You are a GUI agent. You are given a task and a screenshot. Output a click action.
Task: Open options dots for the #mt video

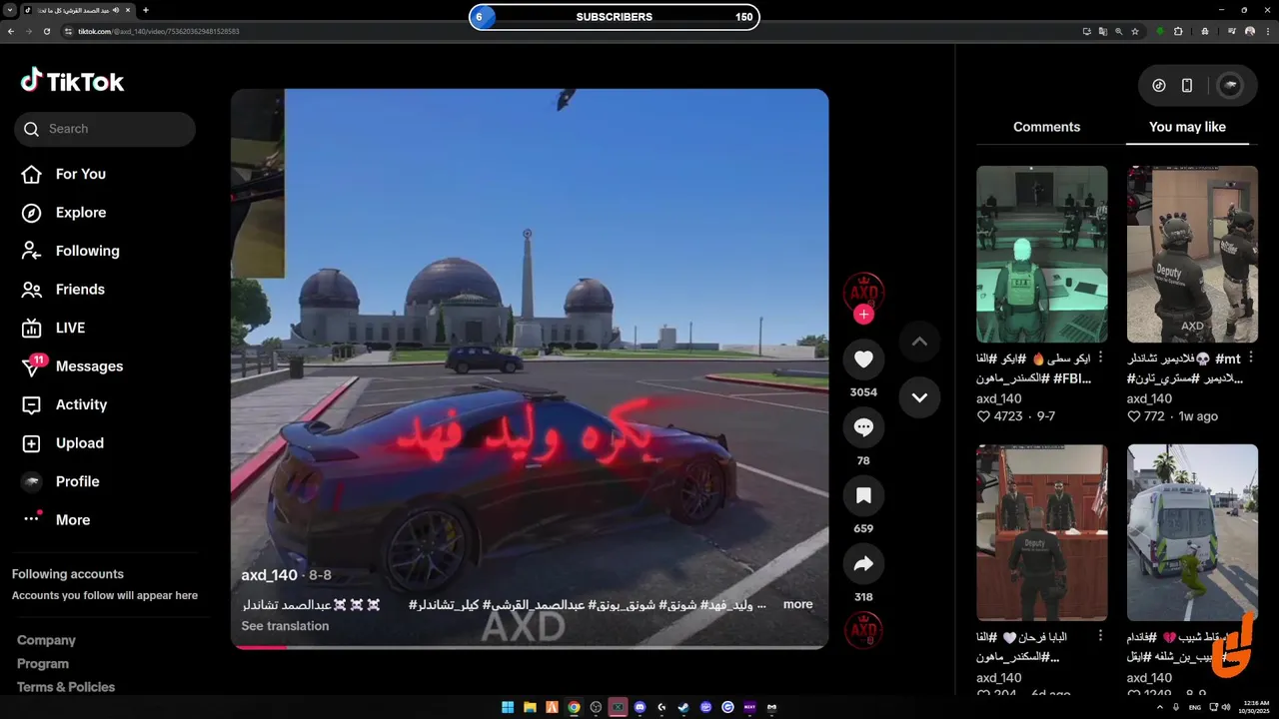pos(1251,358)
